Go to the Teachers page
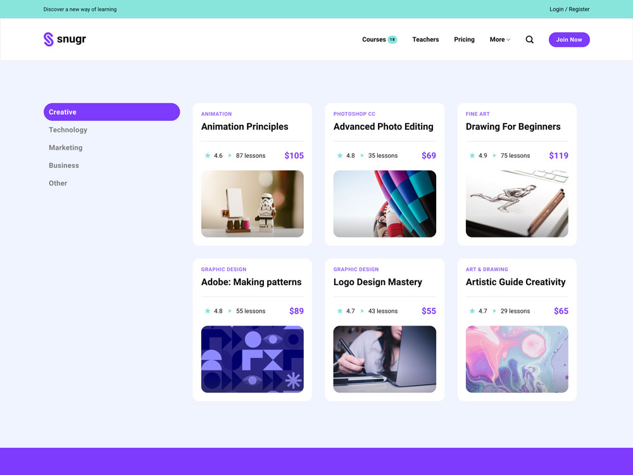This screenshot has width=633, height=475. (425, 39)
